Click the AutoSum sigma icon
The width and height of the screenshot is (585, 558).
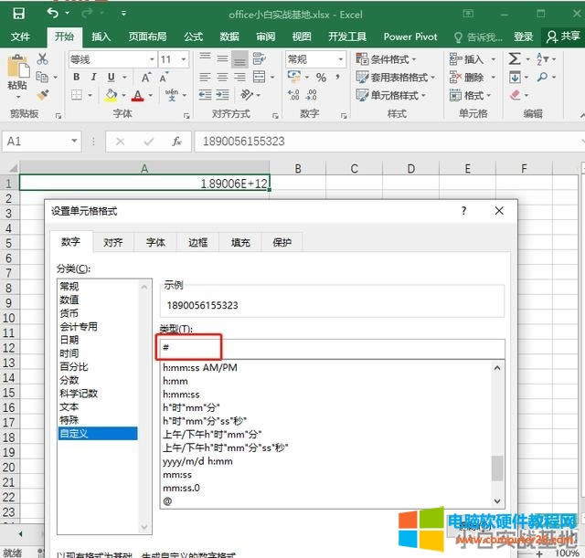516,58
